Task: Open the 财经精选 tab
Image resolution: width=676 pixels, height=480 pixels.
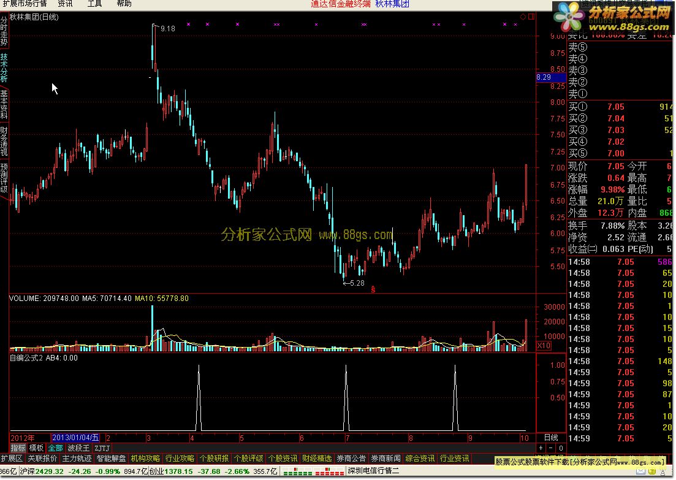Action: point(317,459)
